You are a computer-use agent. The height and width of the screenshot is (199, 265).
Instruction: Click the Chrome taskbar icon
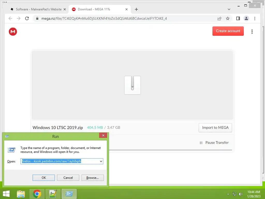click(x=37, y=194)
